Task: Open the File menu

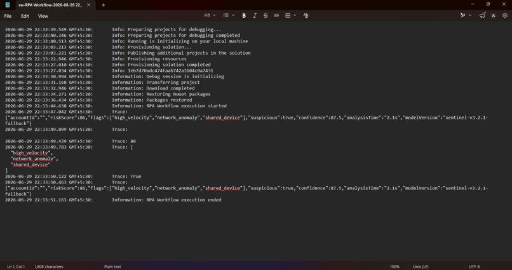Action: point(8,16)
